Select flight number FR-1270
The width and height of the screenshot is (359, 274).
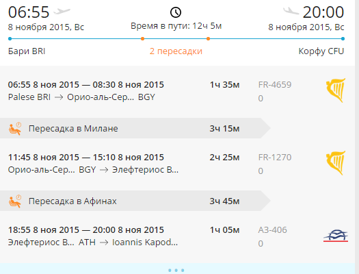click(x=275, y=158)
